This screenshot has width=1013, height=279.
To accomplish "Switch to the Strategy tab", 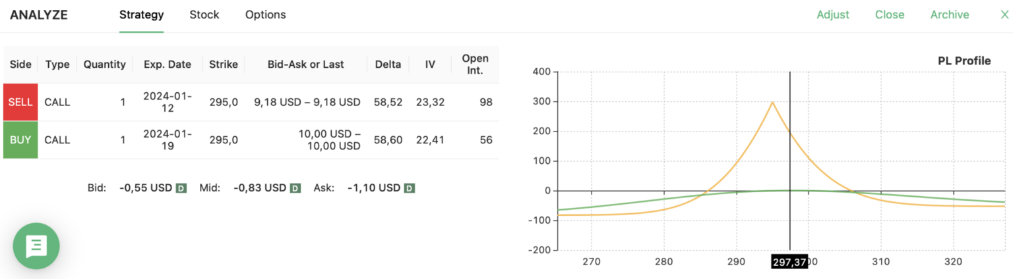I will point(141,14).
